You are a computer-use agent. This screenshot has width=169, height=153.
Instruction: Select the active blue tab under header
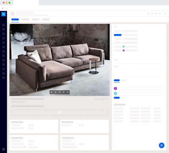pos(15,19)
